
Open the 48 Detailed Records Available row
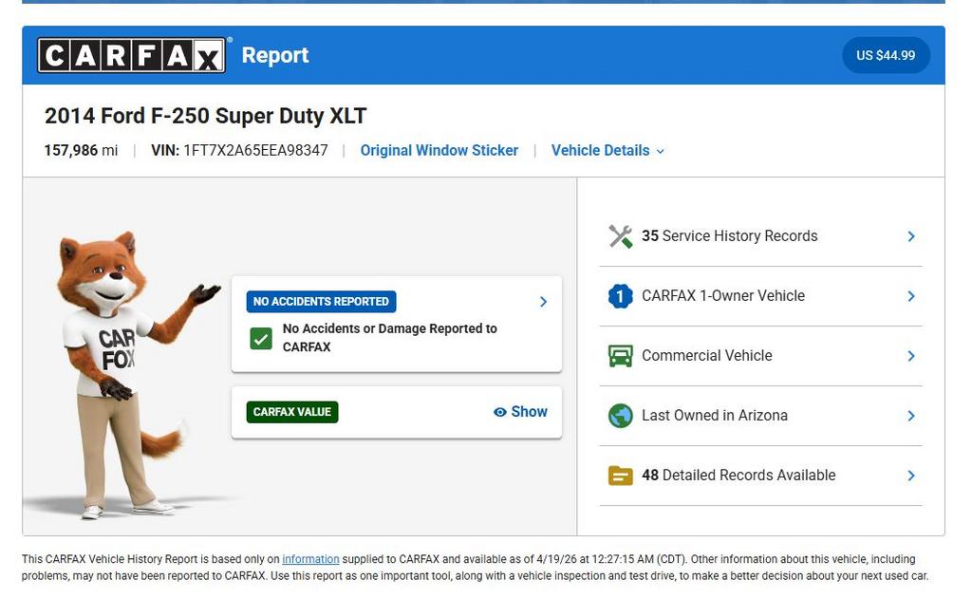(759, 476)
